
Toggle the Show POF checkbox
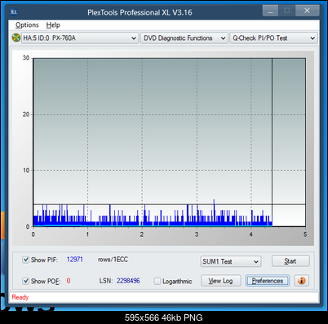pos(25,281)
